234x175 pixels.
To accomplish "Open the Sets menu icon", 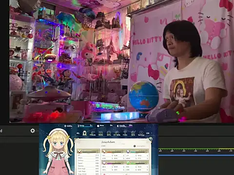I will pos(133,133).
